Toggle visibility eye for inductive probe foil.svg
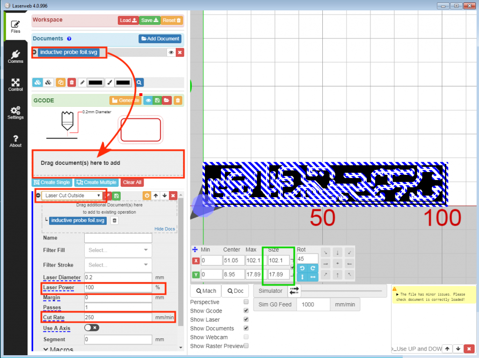The width and height of the screenshot is (479, 358). 171,52
